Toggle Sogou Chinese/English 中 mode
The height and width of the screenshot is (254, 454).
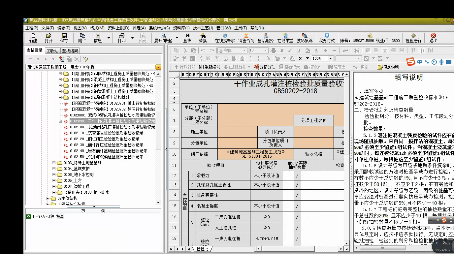click(419, 62)
